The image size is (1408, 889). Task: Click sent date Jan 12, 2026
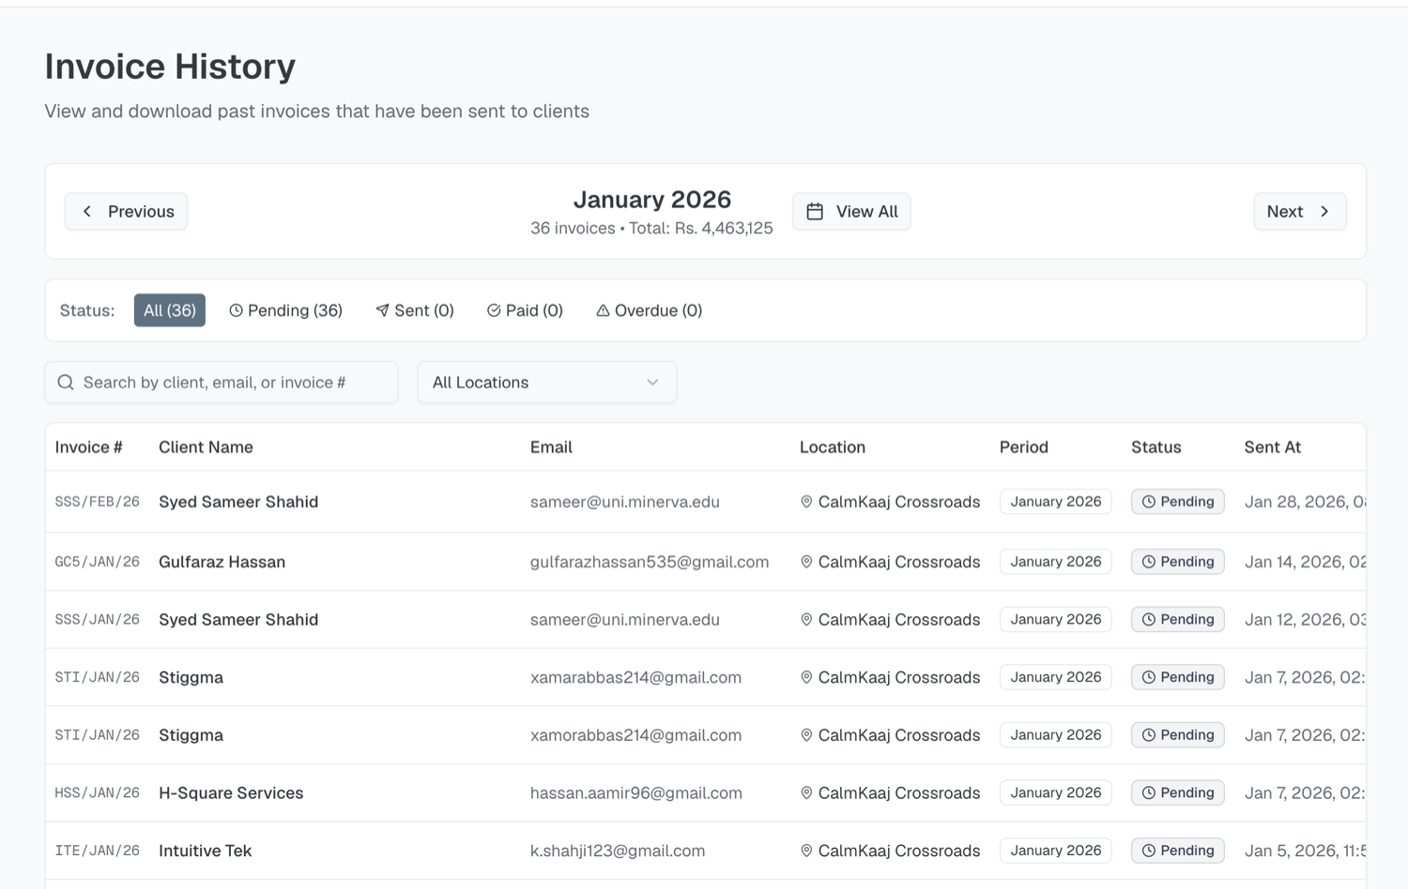tap(1305, 620)
